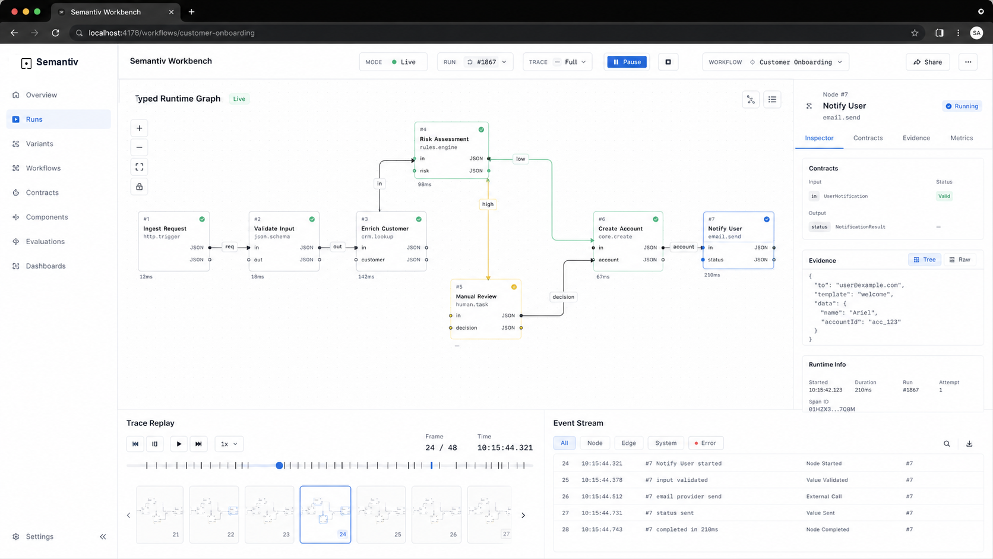This screenshot has height=559, width=993.
Task: Bookmark this page with star icon
Action: point(915,33)
